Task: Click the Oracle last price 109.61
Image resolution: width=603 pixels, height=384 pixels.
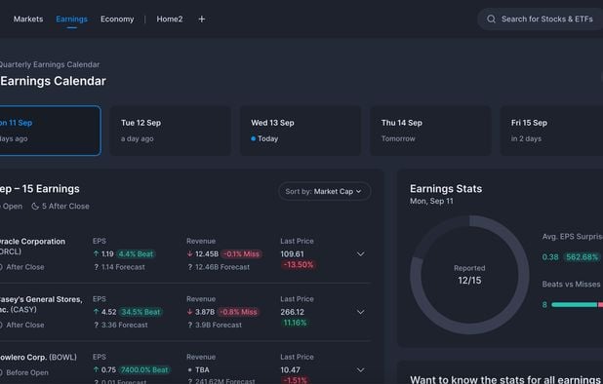Action: click(x=293, y=253)
